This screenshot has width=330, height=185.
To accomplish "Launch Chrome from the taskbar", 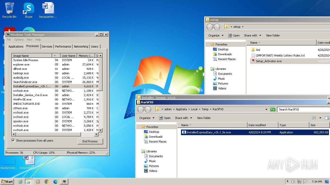I will coord(47,182).
